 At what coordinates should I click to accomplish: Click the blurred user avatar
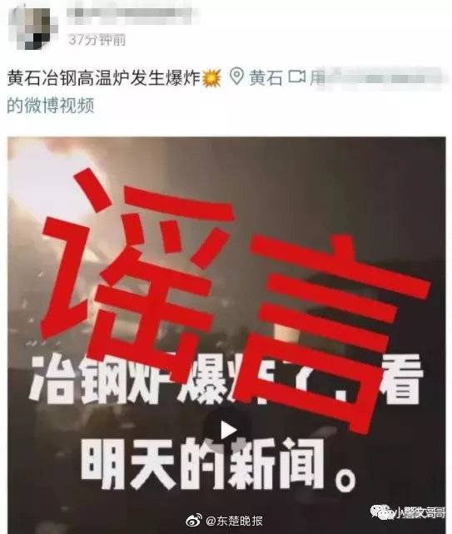point(32,28)
